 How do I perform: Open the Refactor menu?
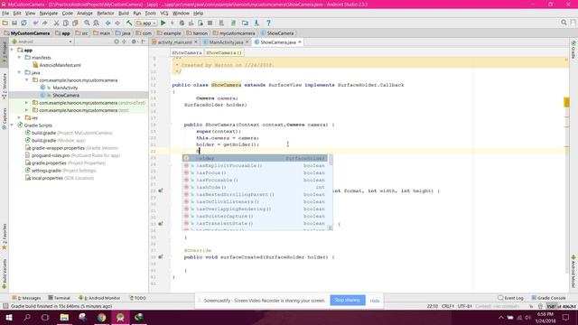(106, 14)
